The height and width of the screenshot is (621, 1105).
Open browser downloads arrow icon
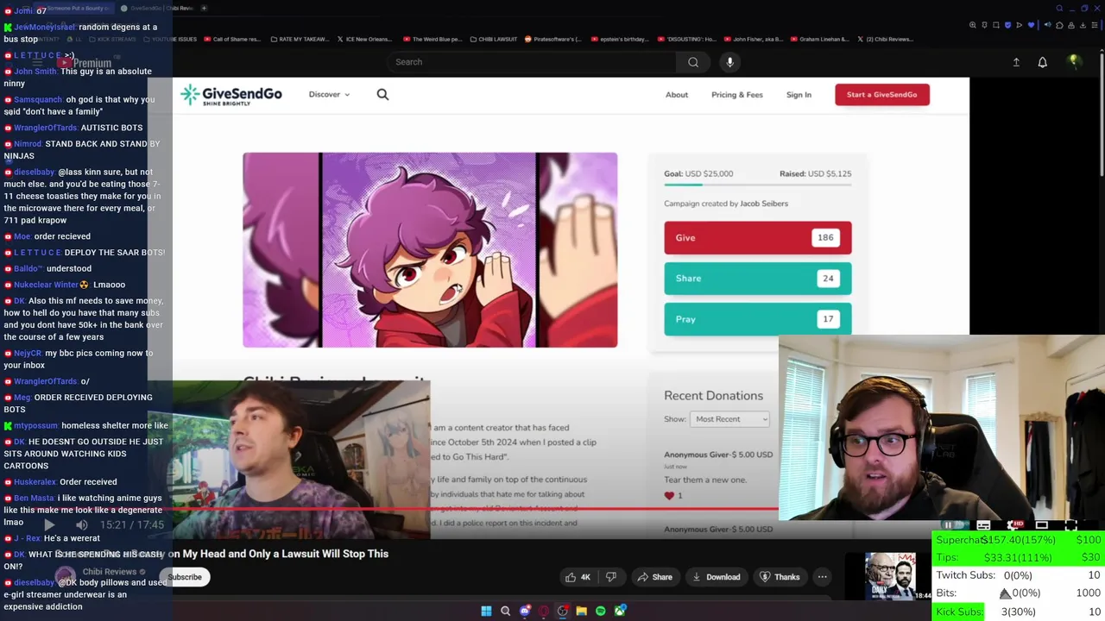pos(1083,25)
